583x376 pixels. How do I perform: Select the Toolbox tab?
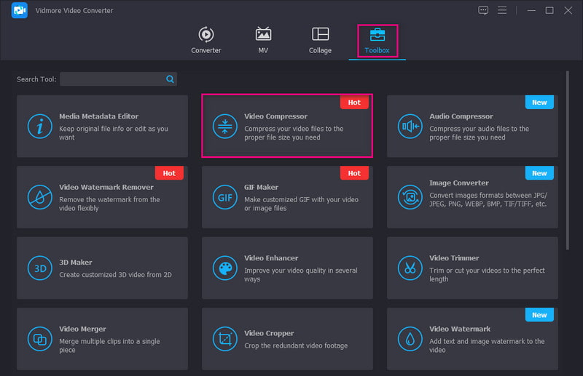click(377, 41)
